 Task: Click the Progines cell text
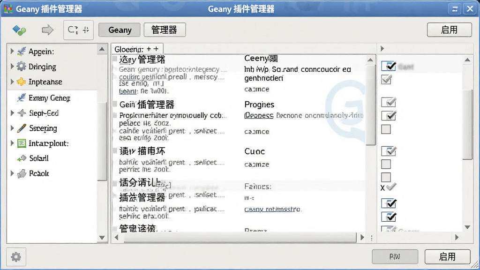click(x=259, y=105)
